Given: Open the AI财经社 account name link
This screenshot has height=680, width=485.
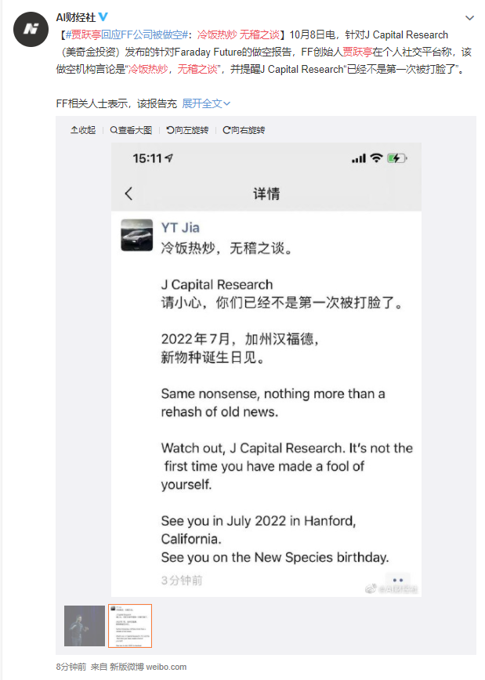Looking at the screenshot, I should tap(75, 17).
